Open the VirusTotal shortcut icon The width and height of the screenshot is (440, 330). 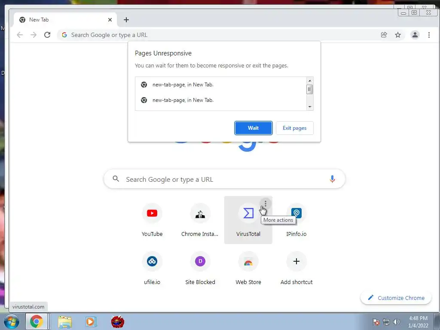[248, 213]
